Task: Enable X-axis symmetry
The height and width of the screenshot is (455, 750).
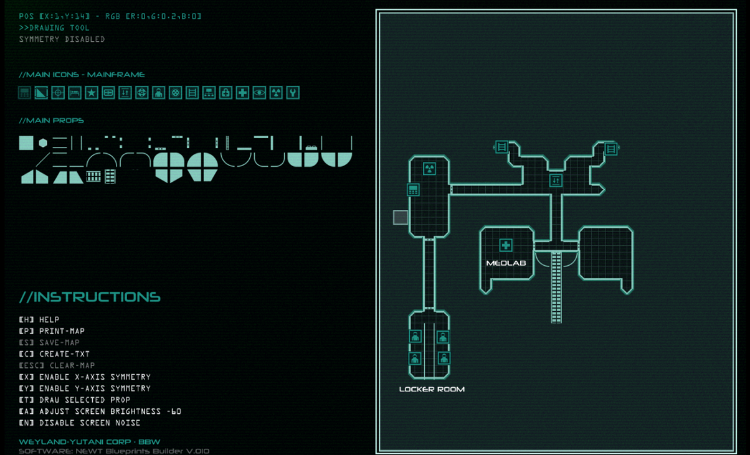Action: [x=84, y=377]
